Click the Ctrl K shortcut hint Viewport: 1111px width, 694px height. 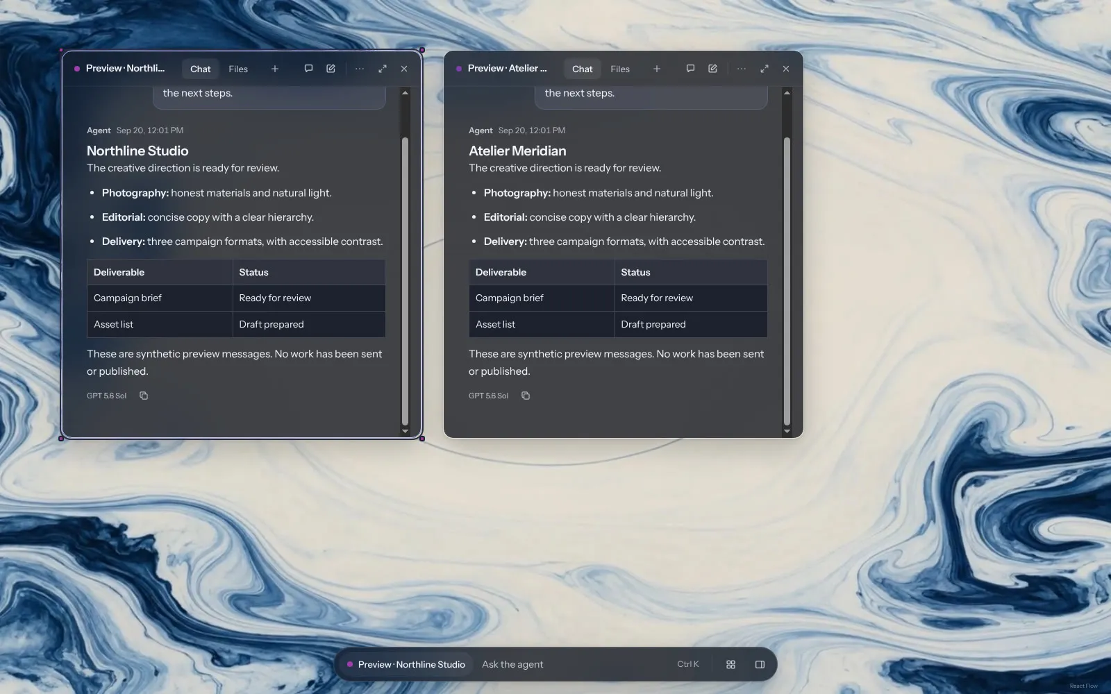point(688,664)
